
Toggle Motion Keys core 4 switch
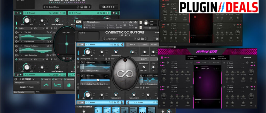(252, 87)
